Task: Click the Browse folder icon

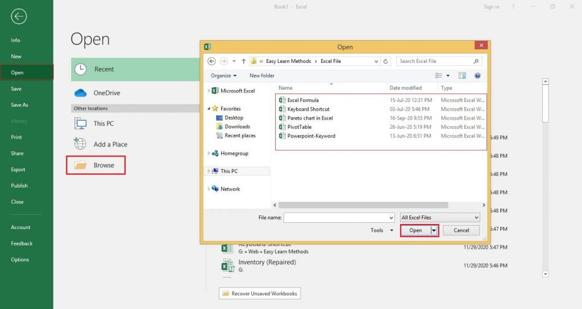Action: (80, 165)
